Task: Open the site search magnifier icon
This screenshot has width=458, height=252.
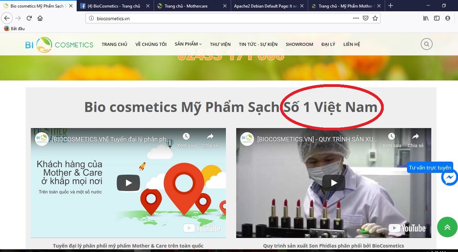Action: pyautogui.click(x=427, y=44)
